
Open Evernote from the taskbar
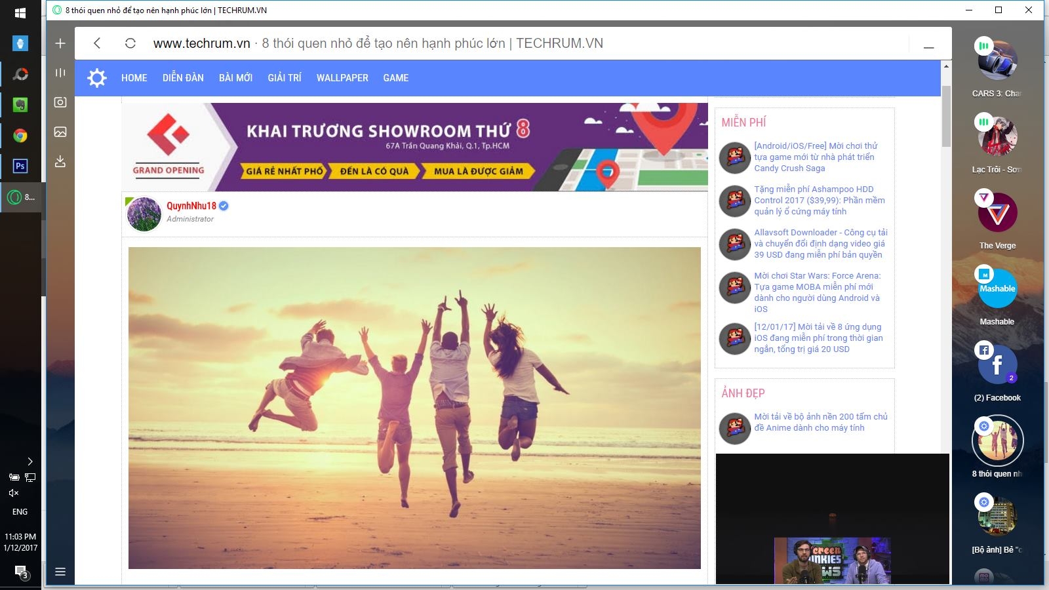coord(20,105)
